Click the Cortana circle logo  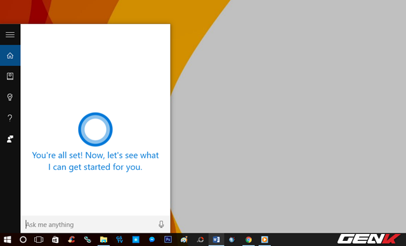pyautogui.click(x=95, y=129)
